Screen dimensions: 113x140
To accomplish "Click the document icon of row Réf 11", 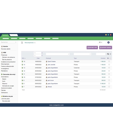I will tap(22, 74).
